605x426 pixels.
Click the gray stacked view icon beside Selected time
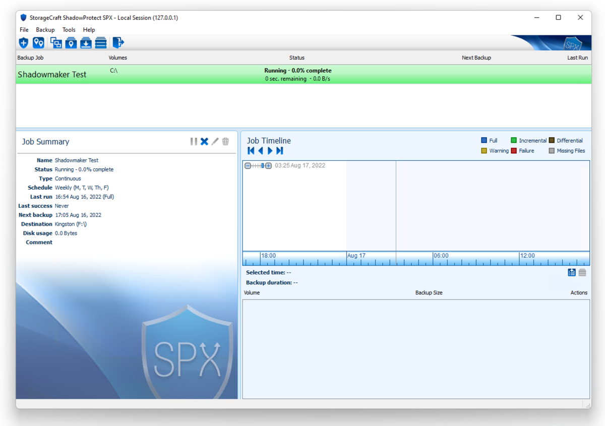click(x=582, y=273)
